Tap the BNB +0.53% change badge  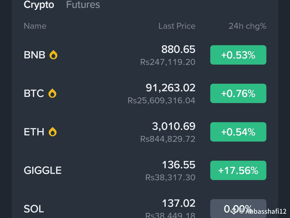pos(238,55)
